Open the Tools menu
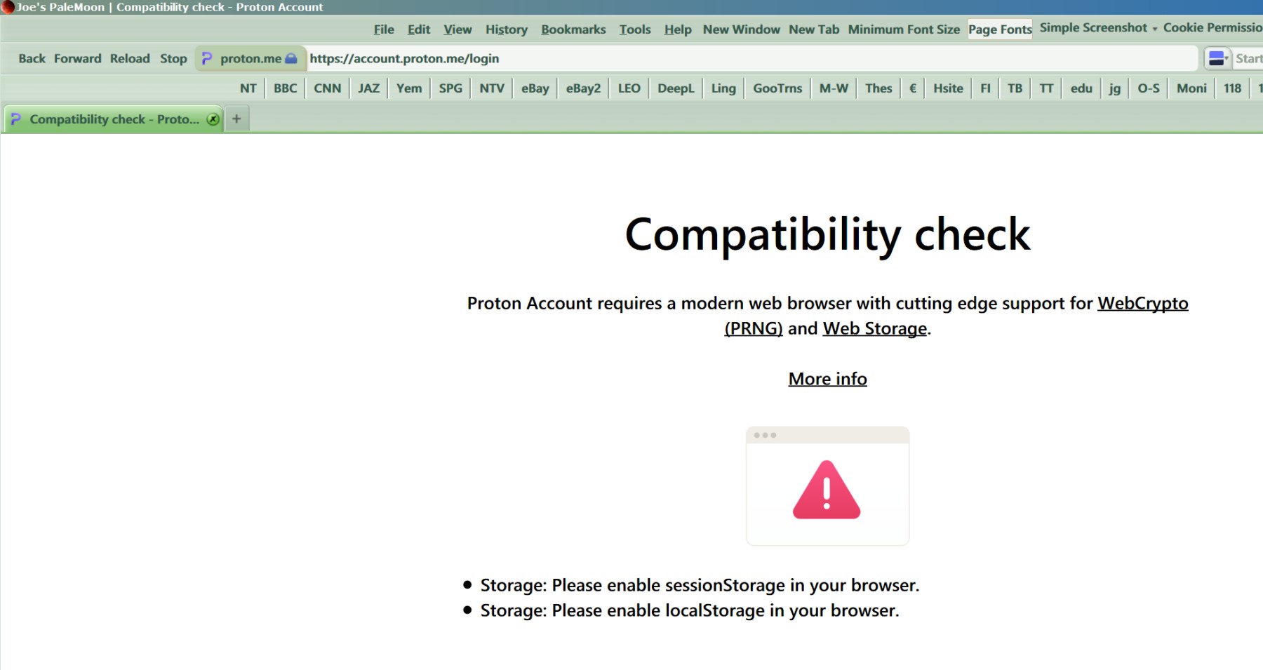Image resolution: width=1263 pixels, height=670 pixels. click(x=635, y=29)
